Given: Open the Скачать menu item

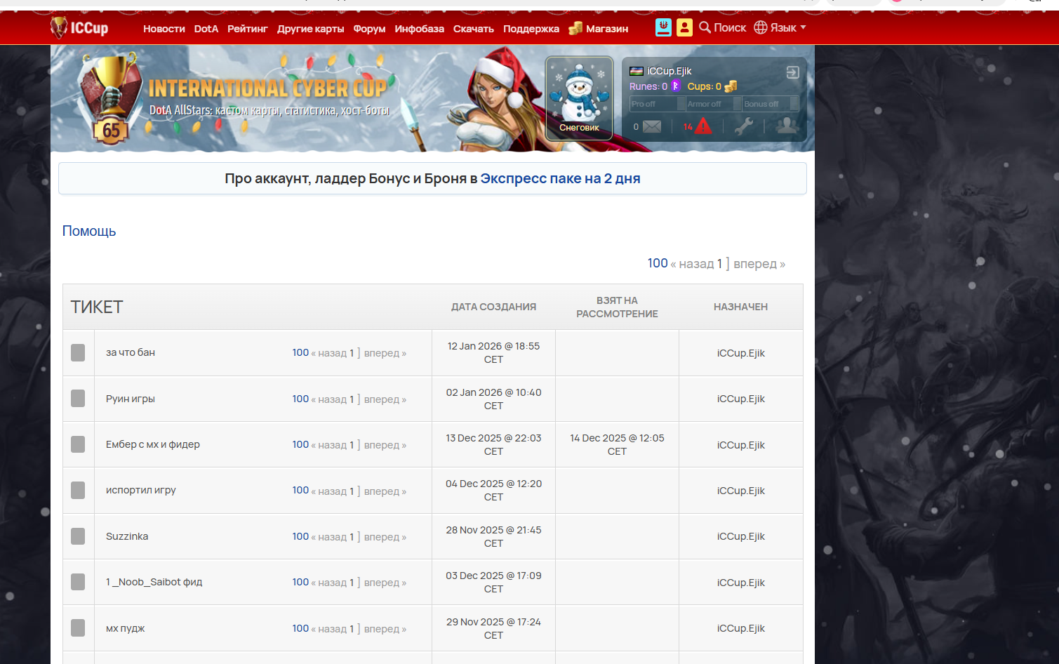Looking at the screenshot, I should tap(474, 29).
